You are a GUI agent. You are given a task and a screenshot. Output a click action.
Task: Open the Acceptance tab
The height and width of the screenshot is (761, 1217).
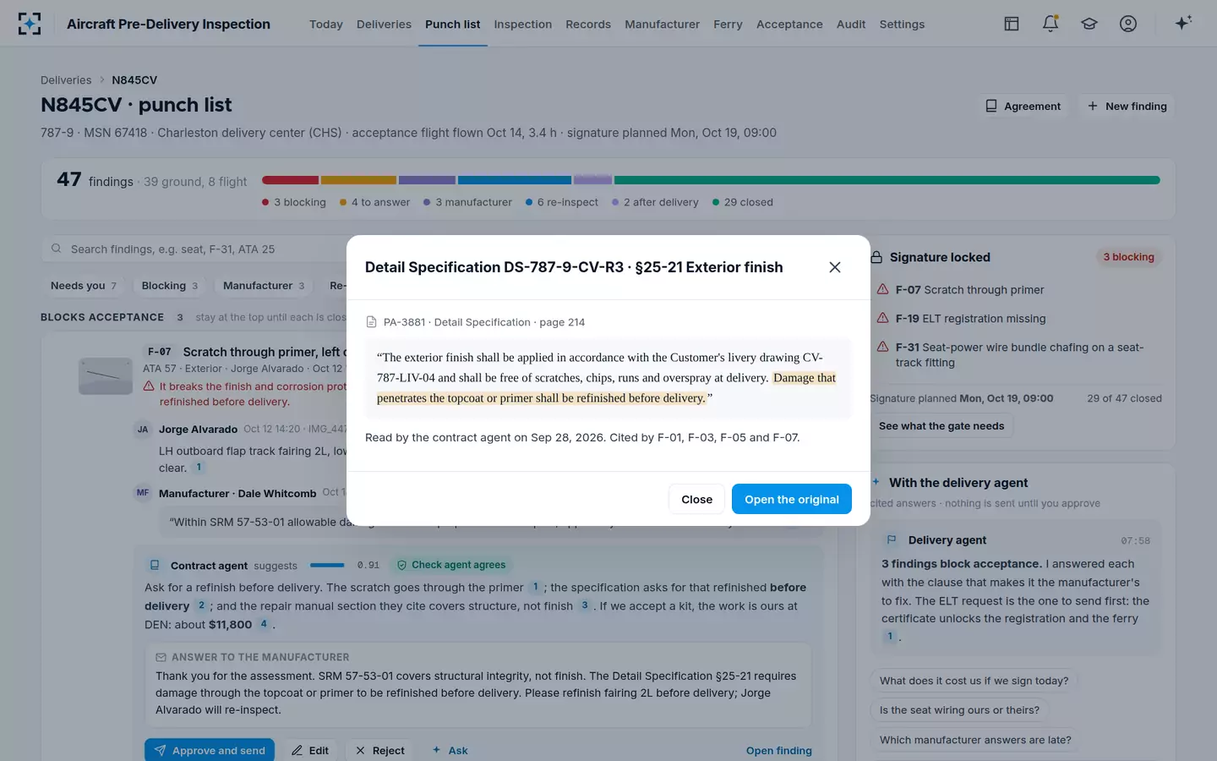(x=789, y=24)
